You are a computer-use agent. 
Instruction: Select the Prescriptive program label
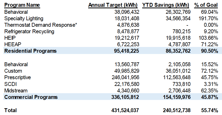point(18,77)
